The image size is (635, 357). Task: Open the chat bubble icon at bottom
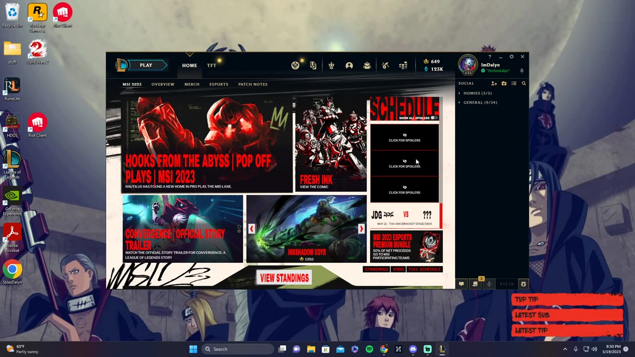pyautogui.click(x=461, y=284)
